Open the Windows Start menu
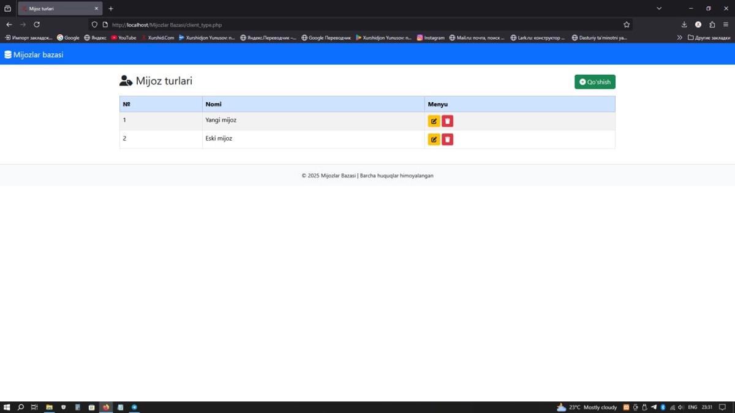The image size is (735, 413). pos(7,407)
